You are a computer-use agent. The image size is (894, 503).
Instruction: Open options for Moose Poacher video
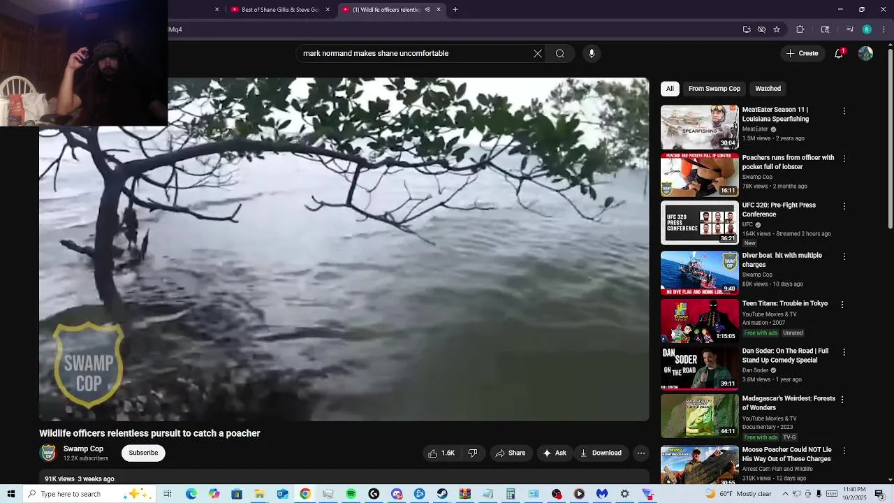[x=844, y=451]
